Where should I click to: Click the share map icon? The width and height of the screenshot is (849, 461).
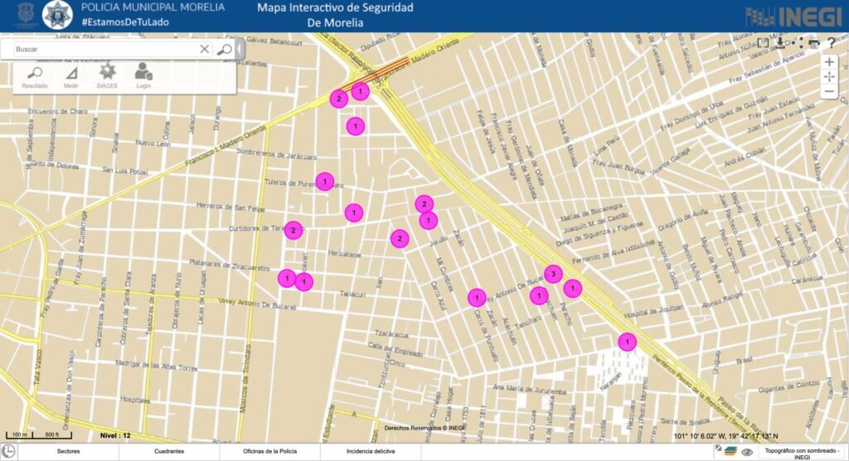pos(797,43)
